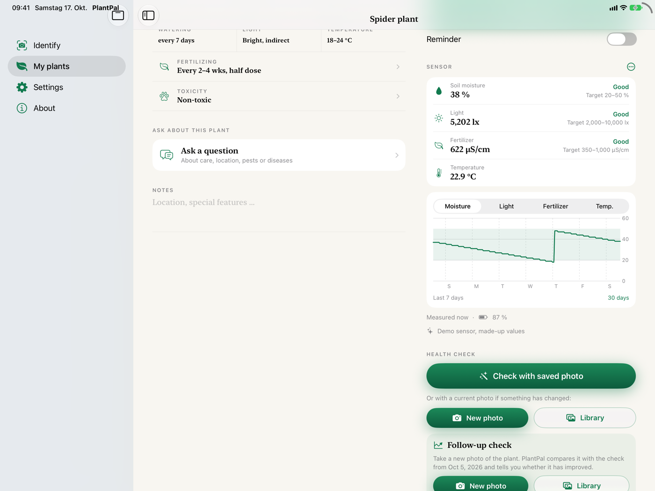
Task: Open Settings from sidebar
Action: [66, 87]
